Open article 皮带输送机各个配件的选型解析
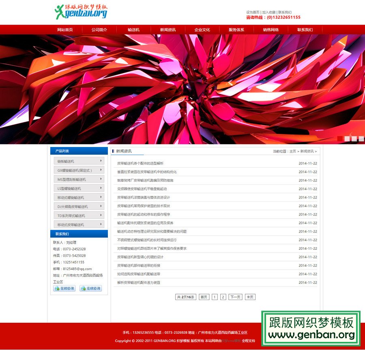365x350 pixels. pyautogui.click(x=140, y=163)
